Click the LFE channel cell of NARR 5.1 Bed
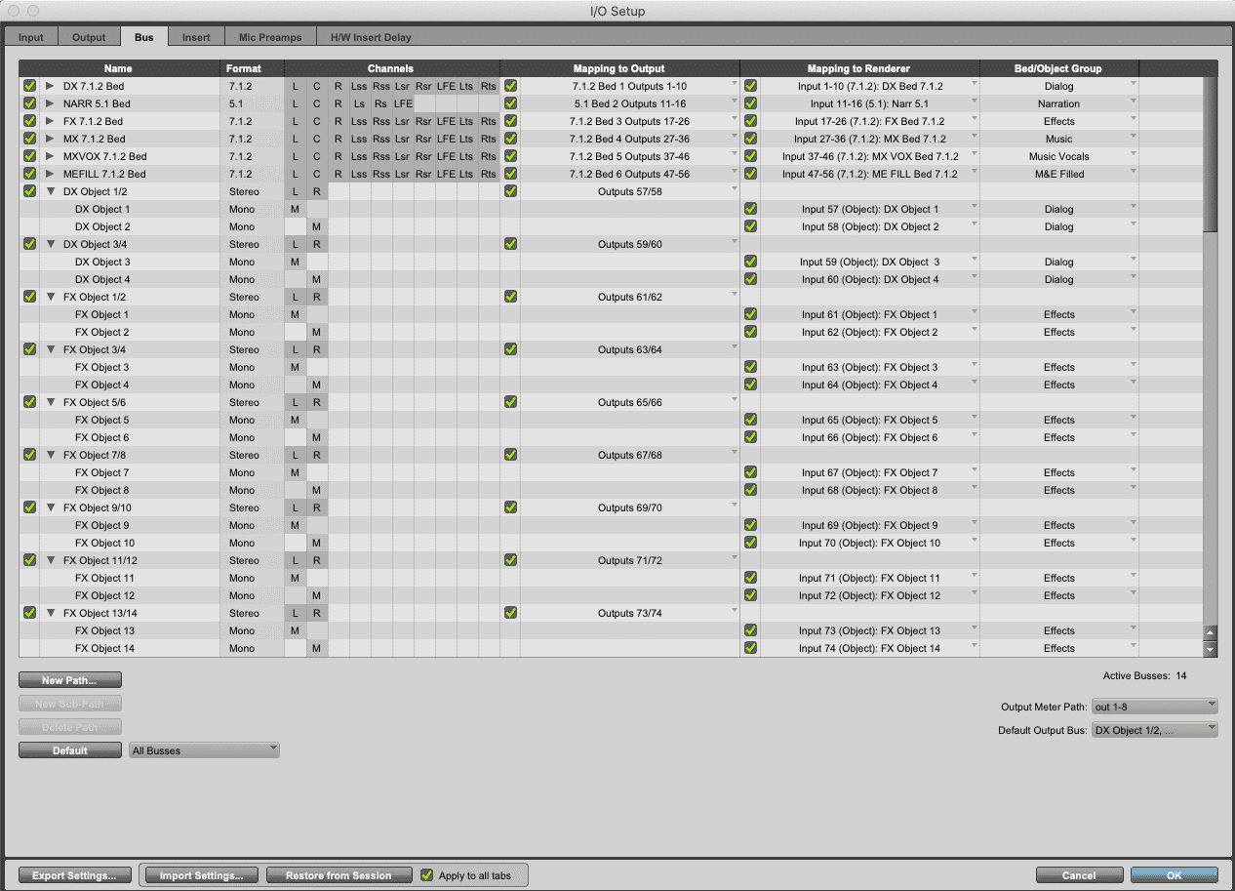The height and width of the screenshot is (891, 1235). pyautogui.click(x=403, y=103)
